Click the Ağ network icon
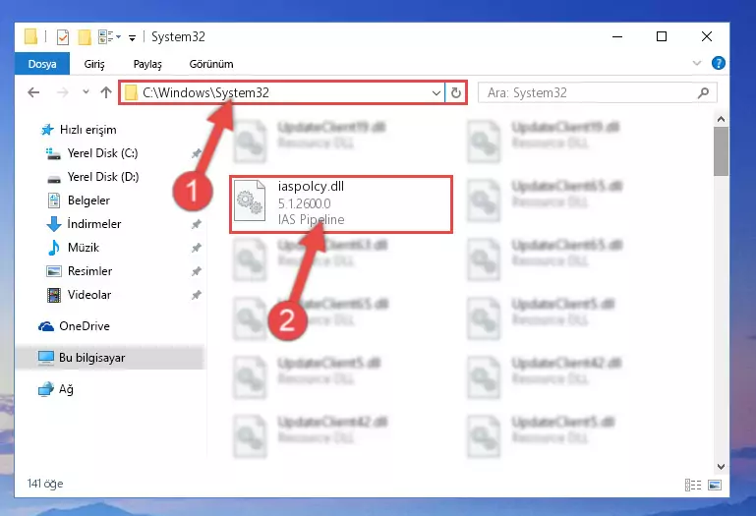The height and width of the screenshot is (516, 756). pos(46,389)
